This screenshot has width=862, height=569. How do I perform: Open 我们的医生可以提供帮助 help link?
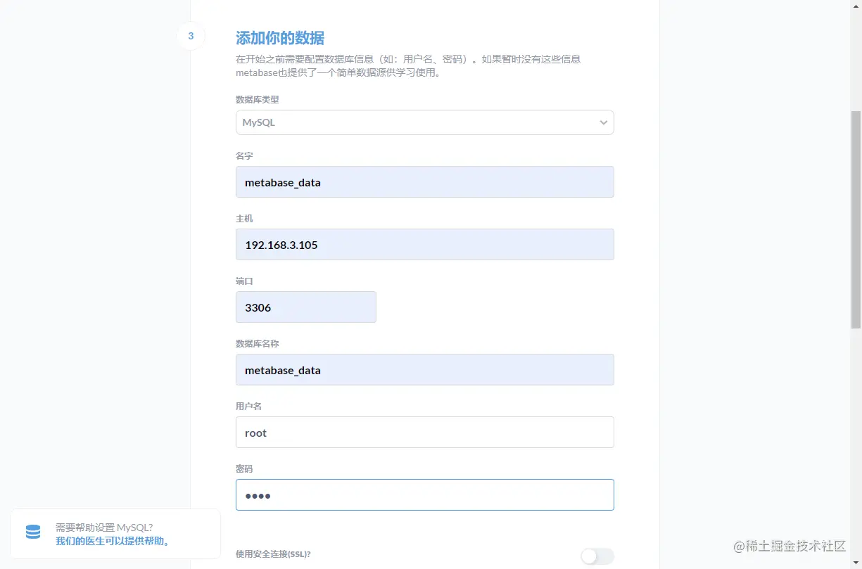113,541
